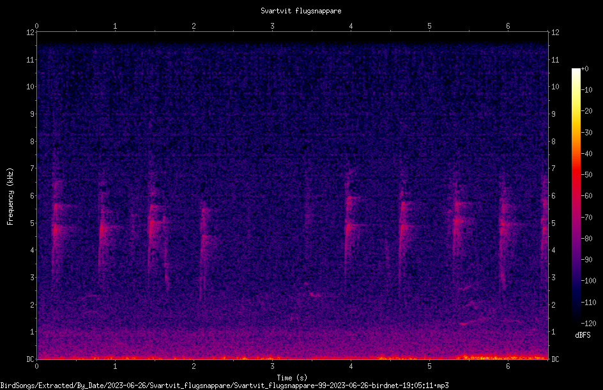Click the bottom time axis '6' label
603x390 pixels.
pyautogui.click(x=508, y=366)
